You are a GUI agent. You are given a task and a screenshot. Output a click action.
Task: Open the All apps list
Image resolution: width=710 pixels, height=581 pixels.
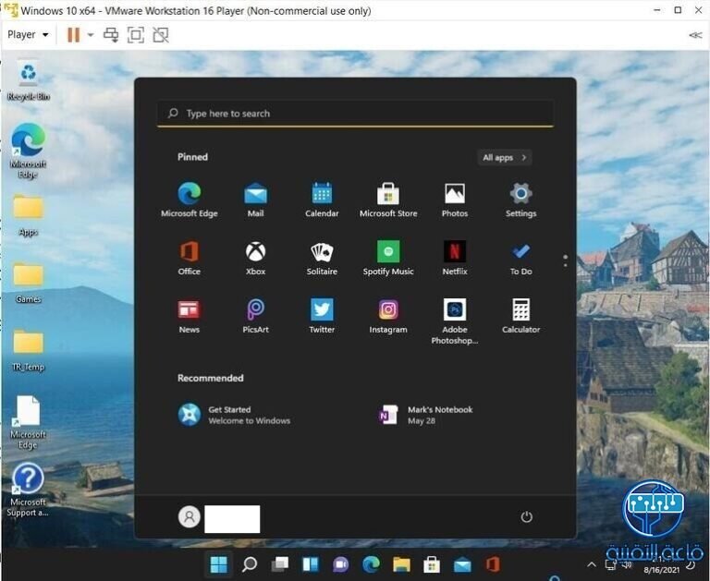[505, 157]
